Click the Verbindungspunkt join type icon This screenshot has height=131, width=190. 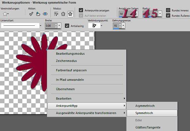click(94, 26)
